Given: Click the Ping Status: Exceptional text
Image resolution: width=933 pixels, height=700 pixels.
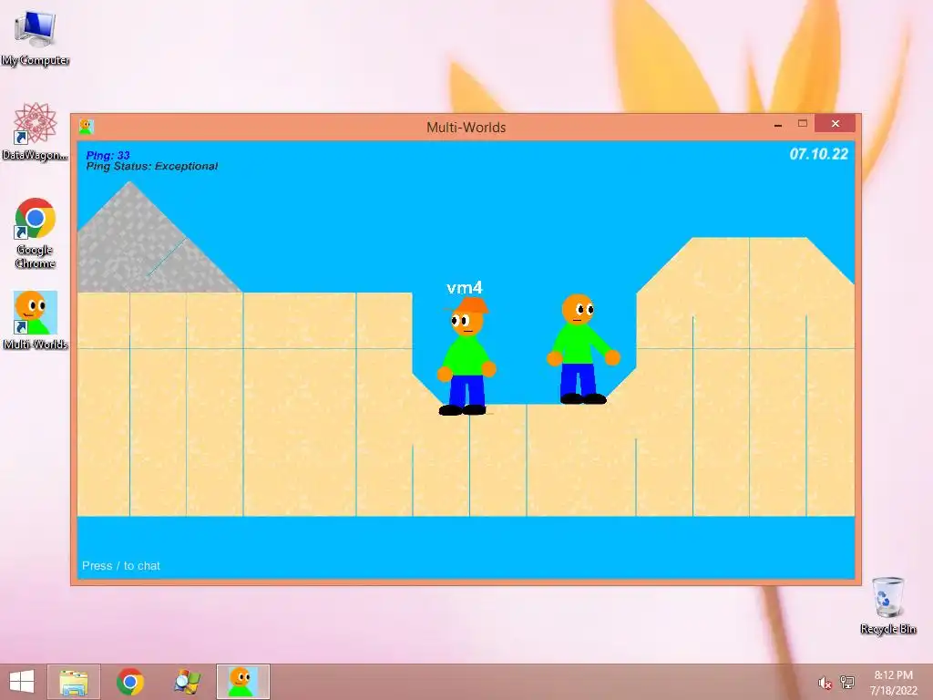Looking at the screenshot, I should coord(152,166).
